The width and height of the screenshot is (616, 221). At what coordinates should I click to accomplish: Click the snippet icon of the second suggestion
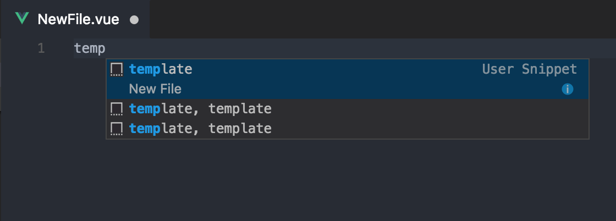[x=116, y=109]
